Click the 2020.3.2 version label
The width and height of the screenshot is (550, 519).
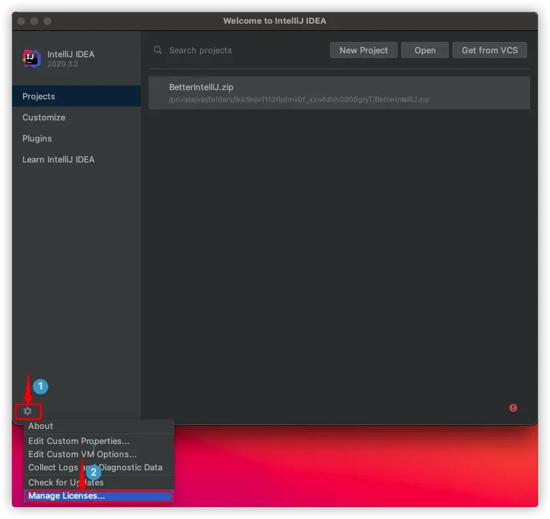click(x=63, y=64)
